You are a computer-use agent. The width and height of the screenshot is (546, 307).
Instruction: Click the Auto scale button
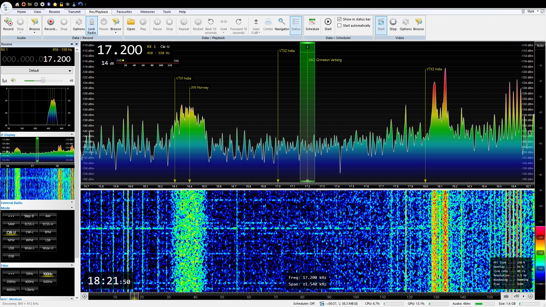click(x=540, y=46)
